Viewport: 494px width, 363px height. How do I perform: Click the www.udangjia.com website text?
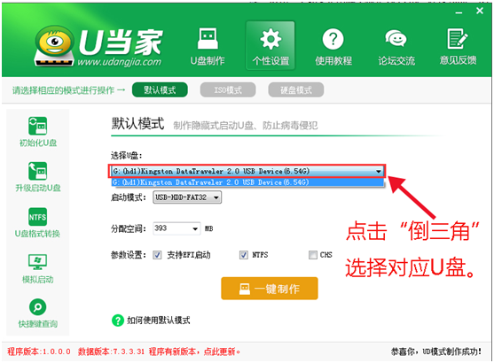tap(120, 62)
